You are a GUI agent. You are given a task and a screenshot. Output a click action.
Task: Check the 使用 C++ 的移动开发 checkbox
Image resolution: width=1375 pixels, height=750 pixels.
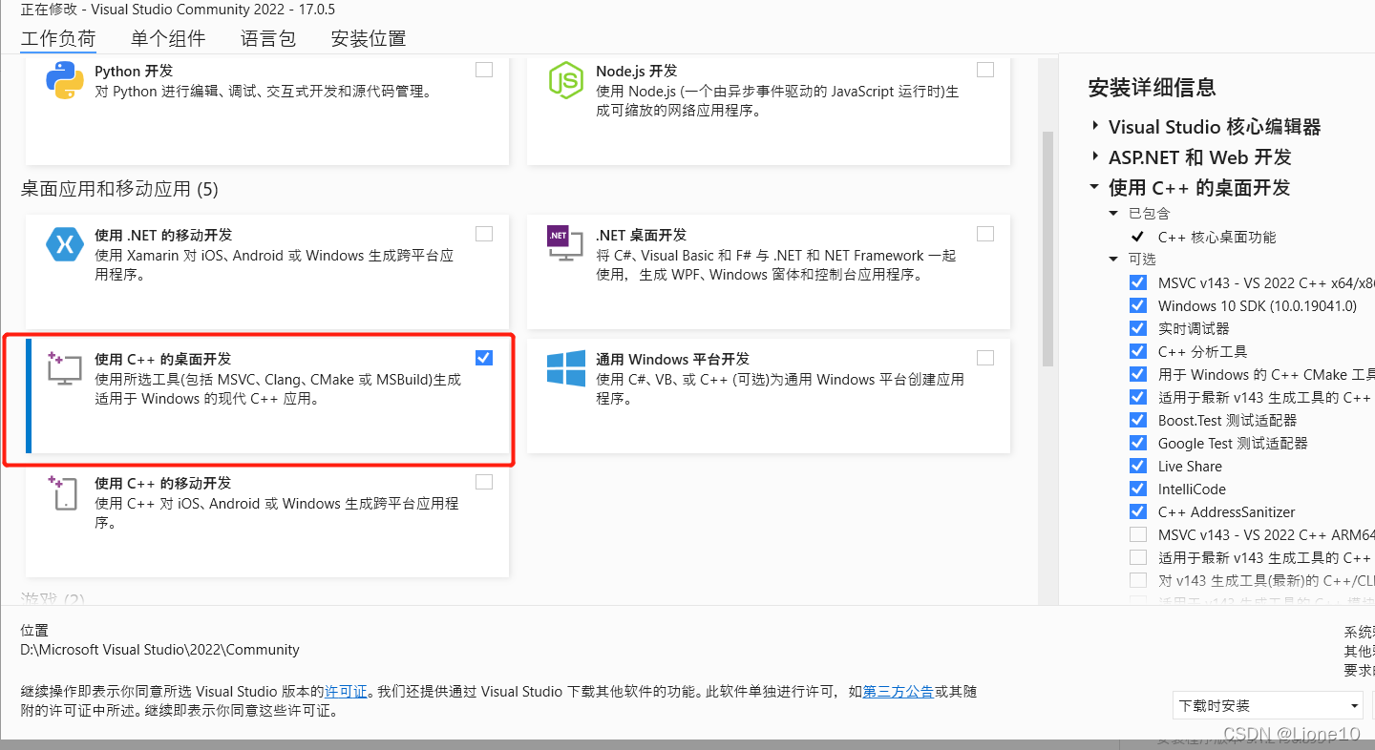coord(484,482)
